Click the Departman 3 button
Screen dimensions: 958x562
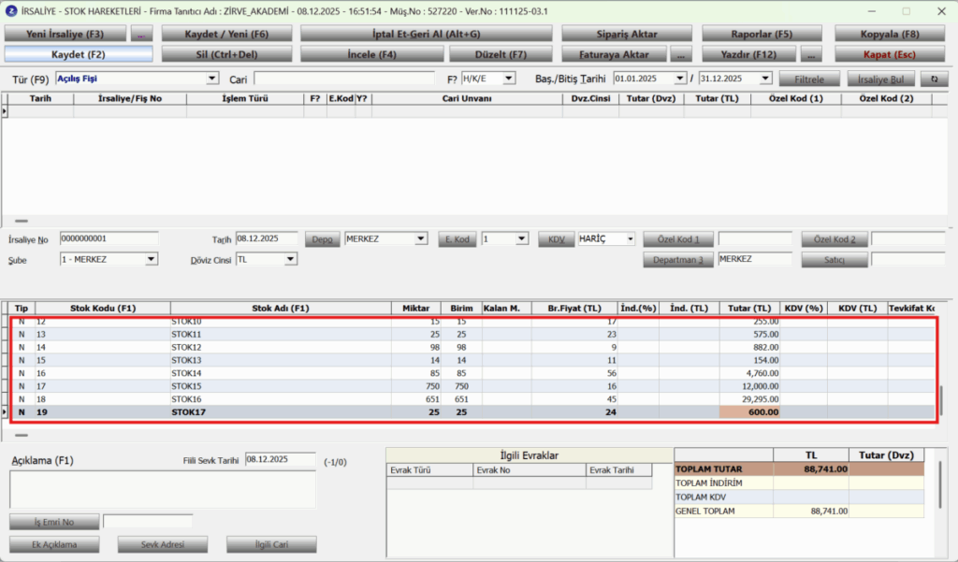pyautogui.click(x=678, y=260)
